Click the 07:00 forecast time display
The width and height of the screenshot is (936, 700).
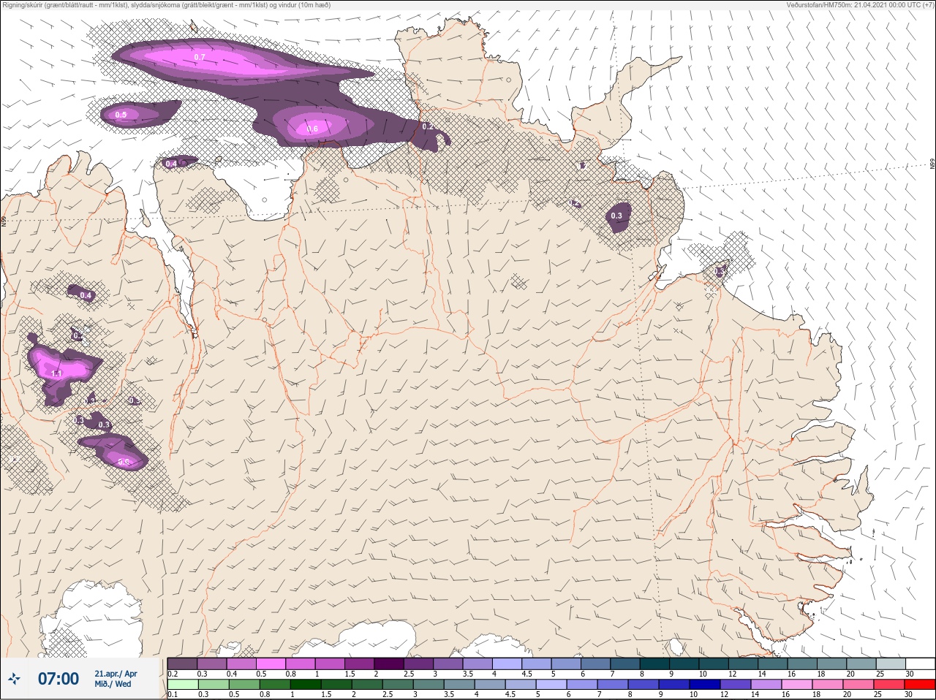click(58, 679)
